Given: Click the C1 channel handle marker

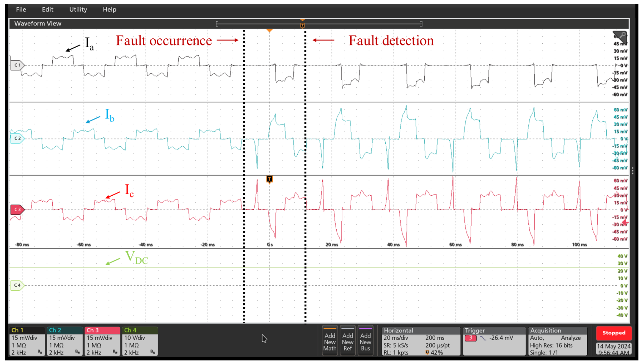Looking at the screenshot, I should (x=17, y=65).
